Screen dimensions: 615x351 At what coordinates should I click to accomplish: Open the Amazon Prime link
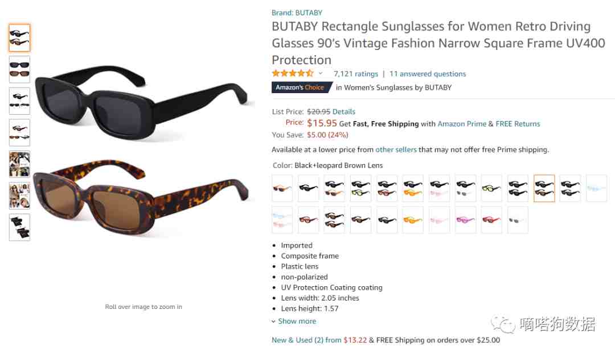[462, 124]
